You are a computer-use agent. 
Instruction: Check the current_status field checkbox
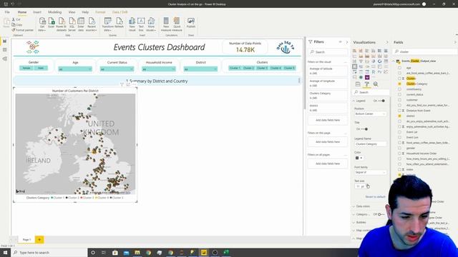[x=399, y=95]
